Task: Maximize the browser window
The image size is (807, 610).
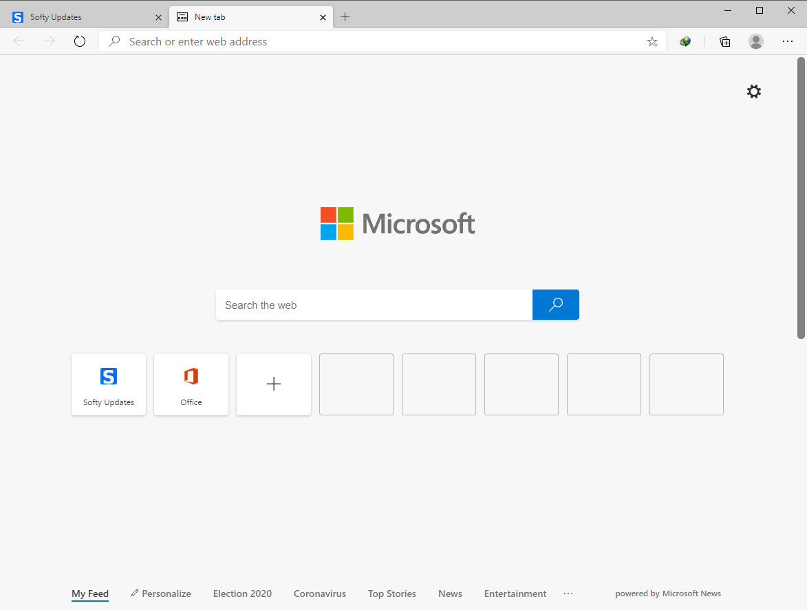Action: 759,10
